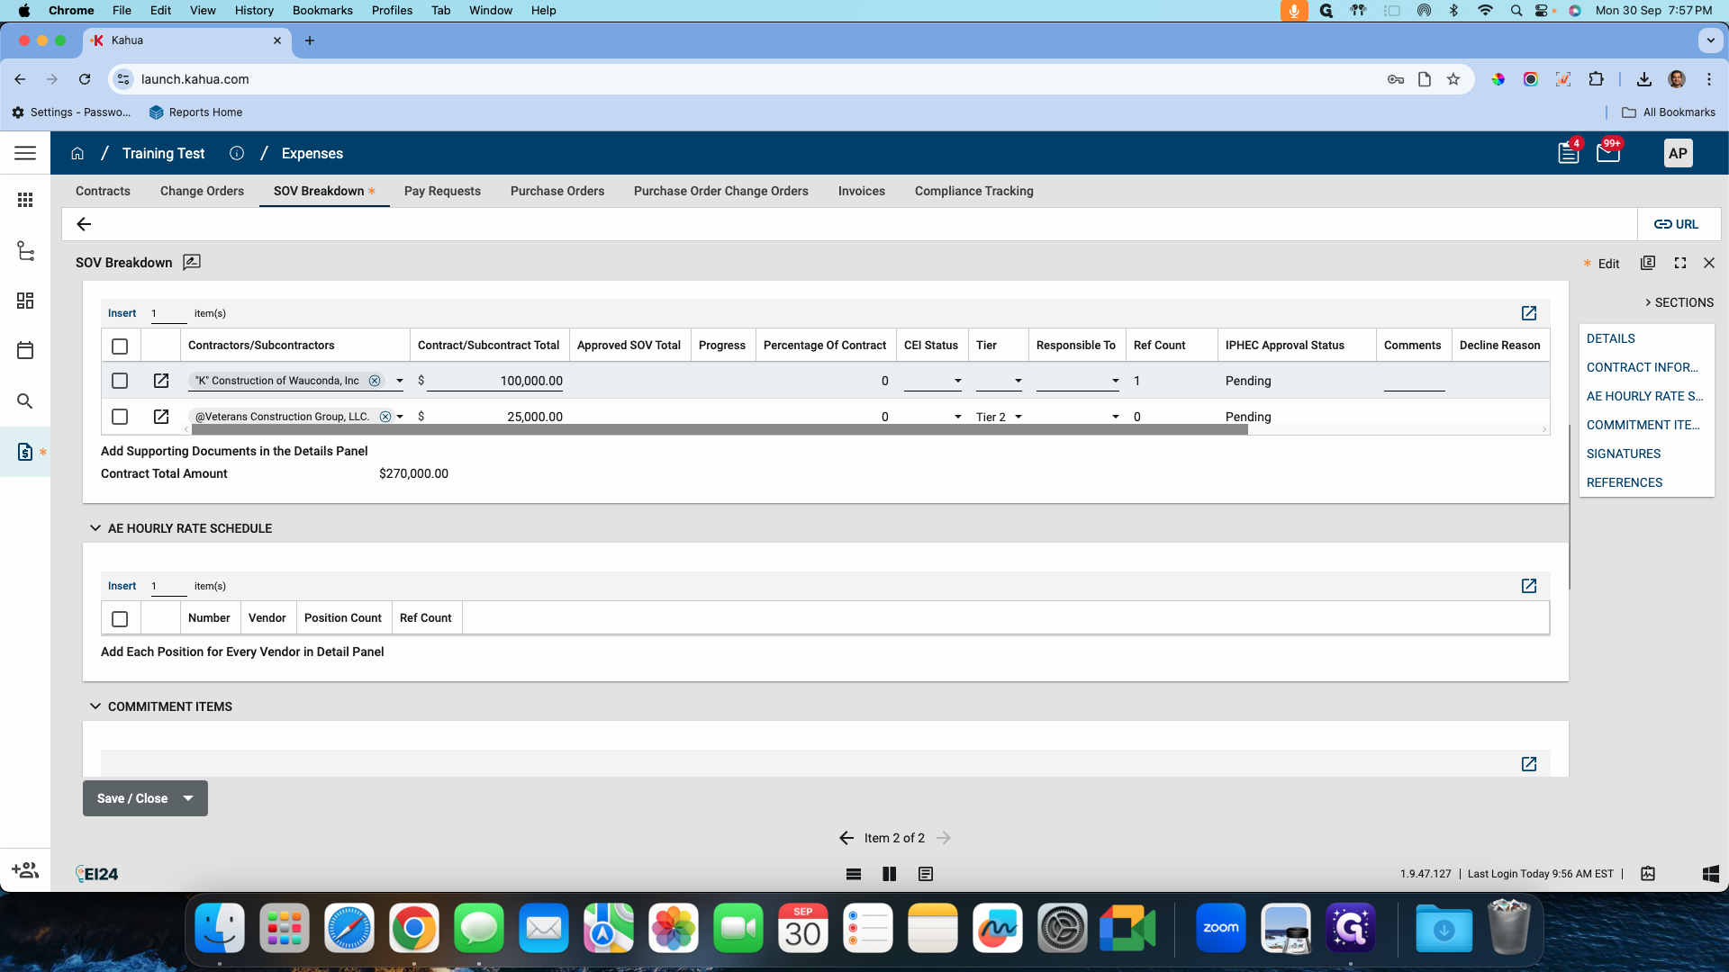Switch to the Purchase Orders tab
The image size is (1729, 972).
[x=557, y=191]
